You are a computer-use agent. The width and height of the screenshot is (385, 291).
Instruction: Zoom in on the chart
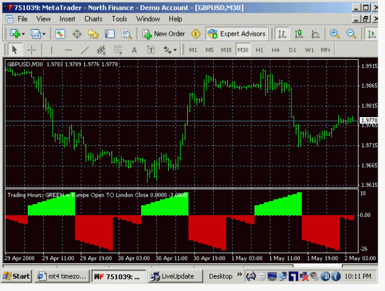click(334, 34)
